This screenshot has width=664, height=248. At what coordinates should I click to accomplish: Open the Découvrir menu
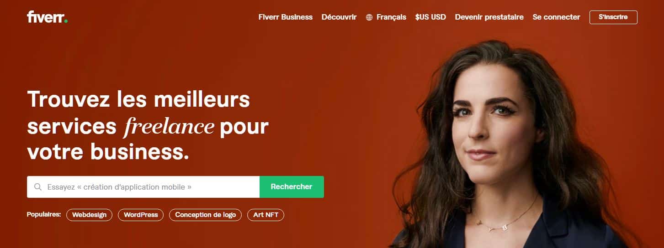[x=339, y=17]
